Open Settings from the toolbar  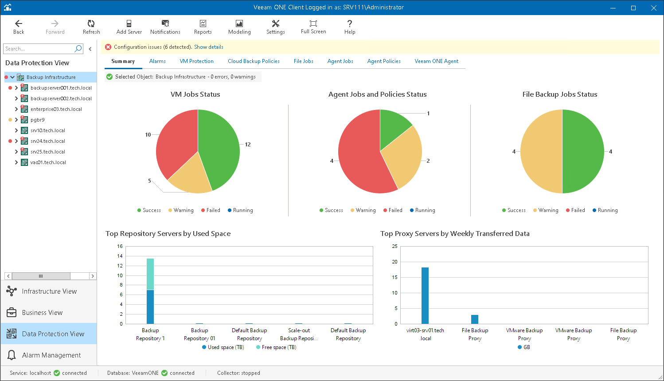point(276,27)
